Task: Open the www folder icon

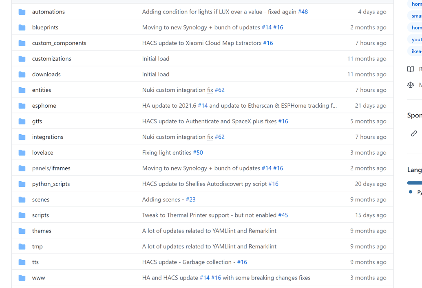Action: [x=22, y=277]
